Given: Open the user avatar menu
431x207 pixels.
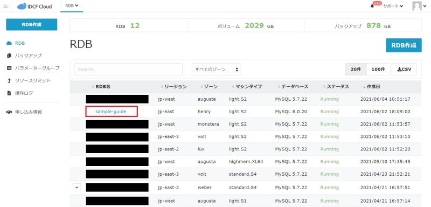Looking at the screenshot, I should 419,6.
